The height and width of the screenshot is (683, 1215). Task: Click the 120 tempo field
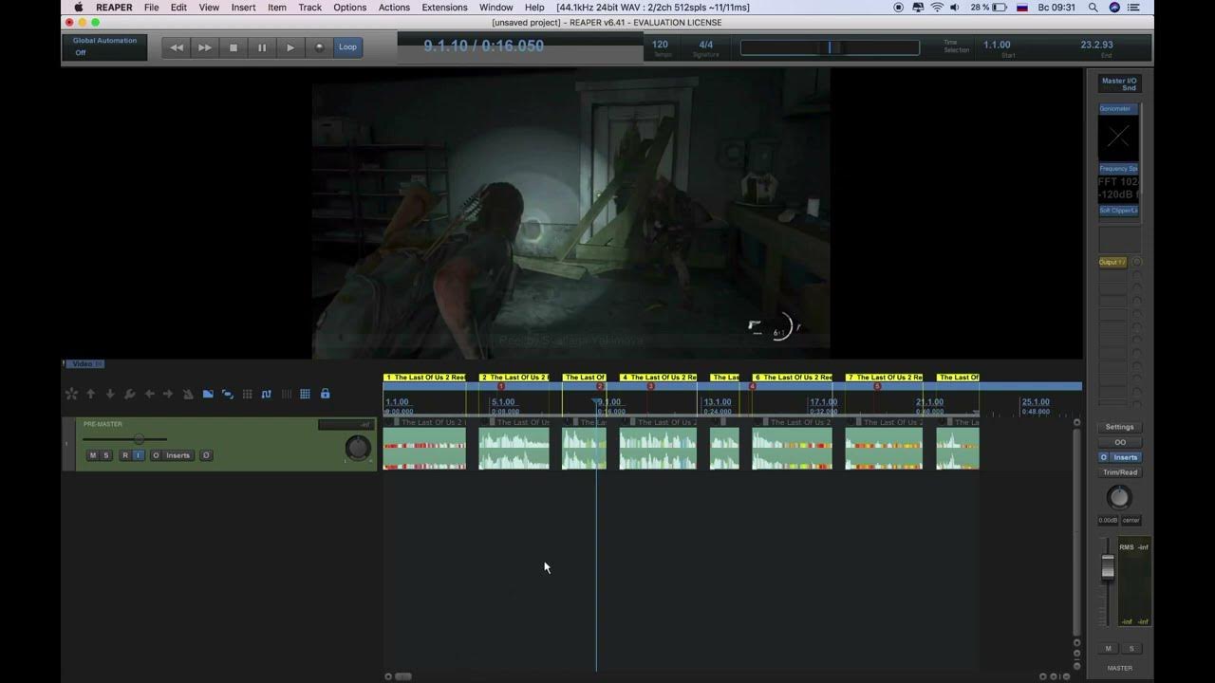(660, 45)
